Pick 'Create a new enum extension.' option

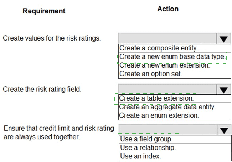(175, 65)
